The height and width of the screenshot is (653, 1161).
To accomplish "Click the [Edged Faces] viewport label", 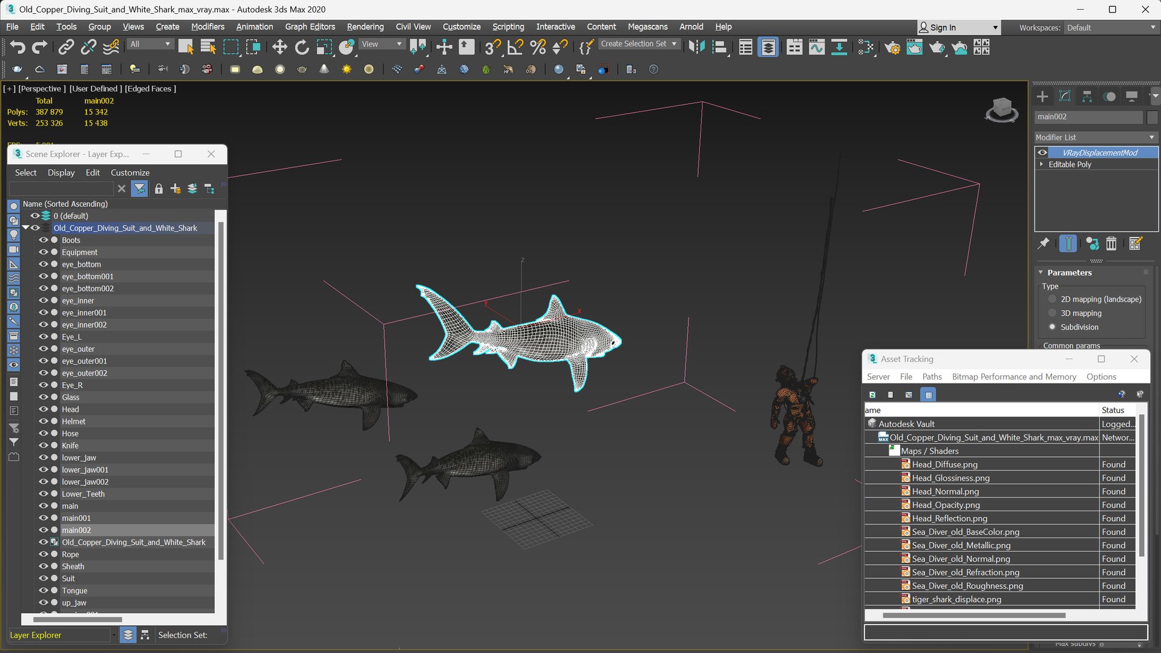I will click(x=151, y=88).
